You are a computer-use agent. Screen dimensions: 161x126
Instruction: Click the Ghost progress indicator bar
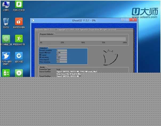point(83,39)
